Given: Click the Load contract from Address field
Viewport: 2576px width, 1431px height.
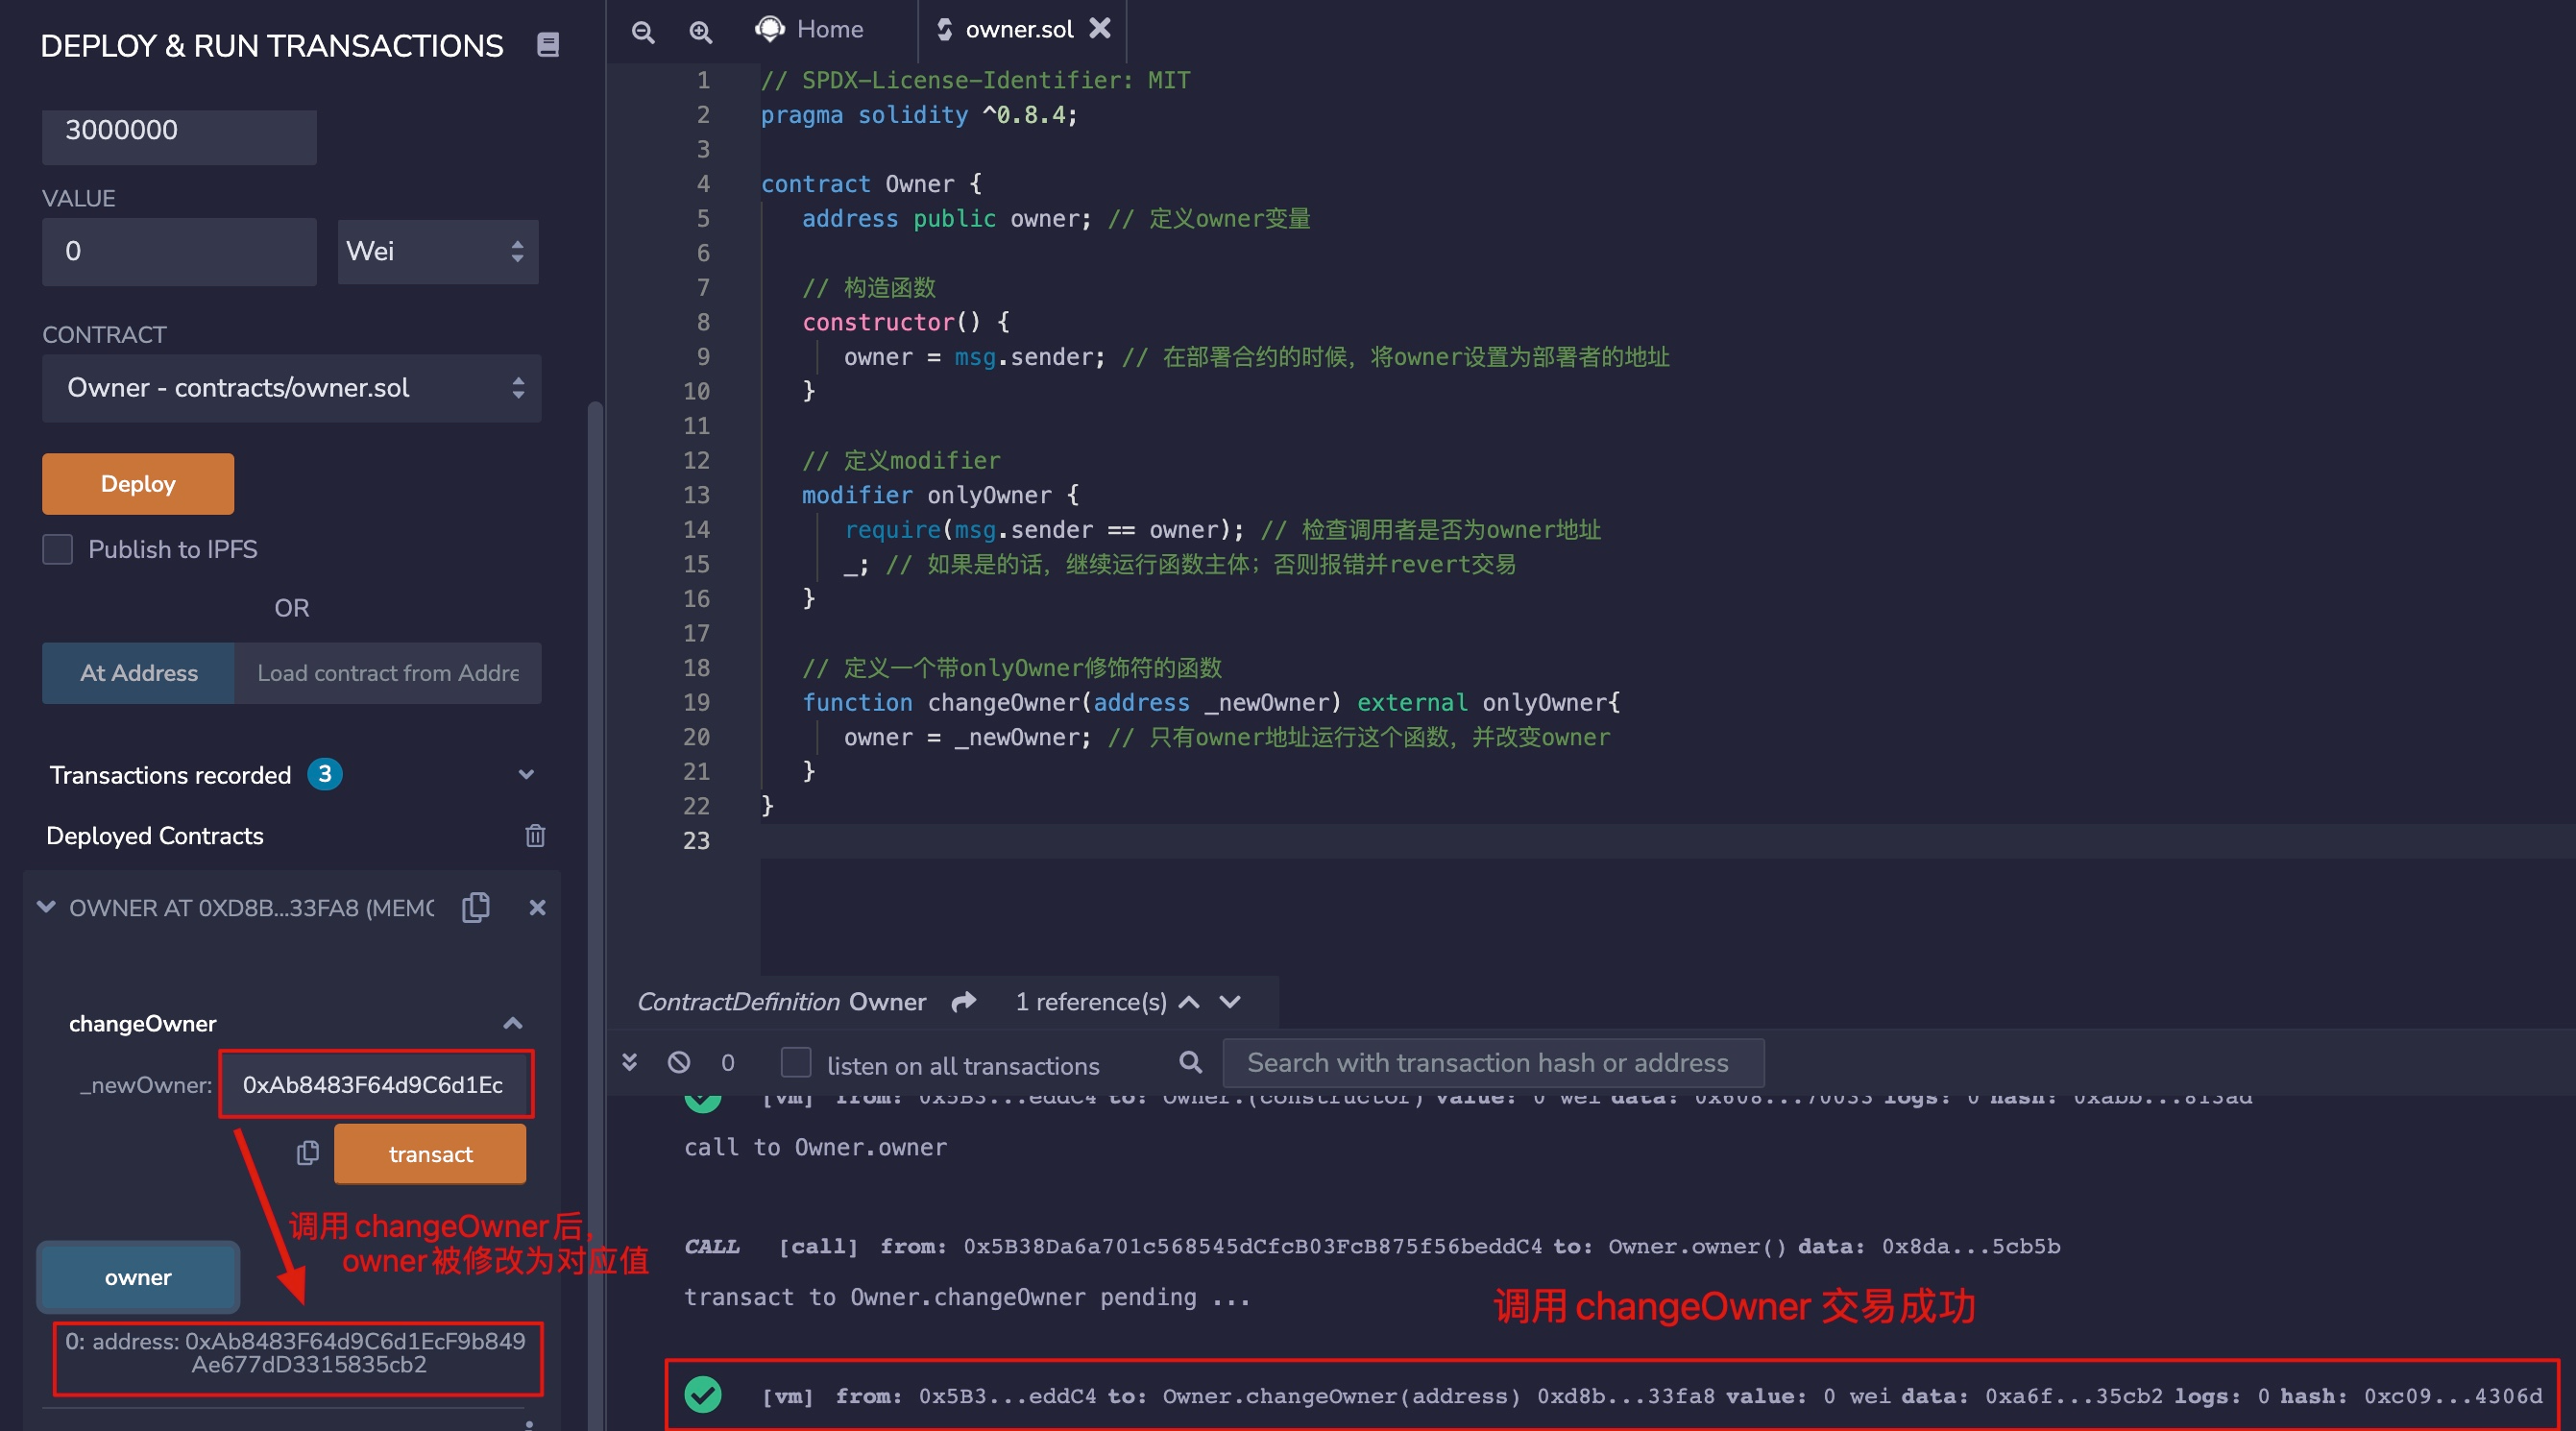Looking at the screenshot, I should pyautogui.click(x=388, y=673).
